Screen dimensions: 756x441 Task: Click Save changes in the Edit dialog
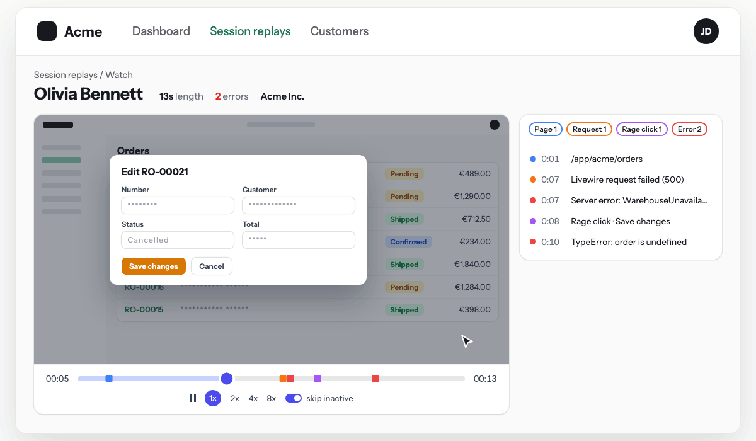154,266
